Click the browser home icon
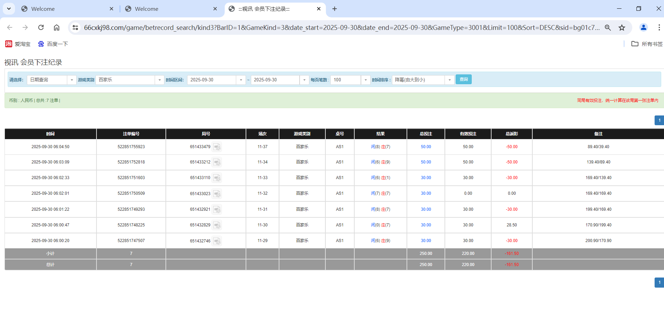The image size is (664, 313). coord(56,27)
